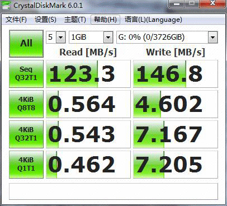Minimize the CrystalDiskMark window
227x206 pixels.
click(x=177, y=4)
